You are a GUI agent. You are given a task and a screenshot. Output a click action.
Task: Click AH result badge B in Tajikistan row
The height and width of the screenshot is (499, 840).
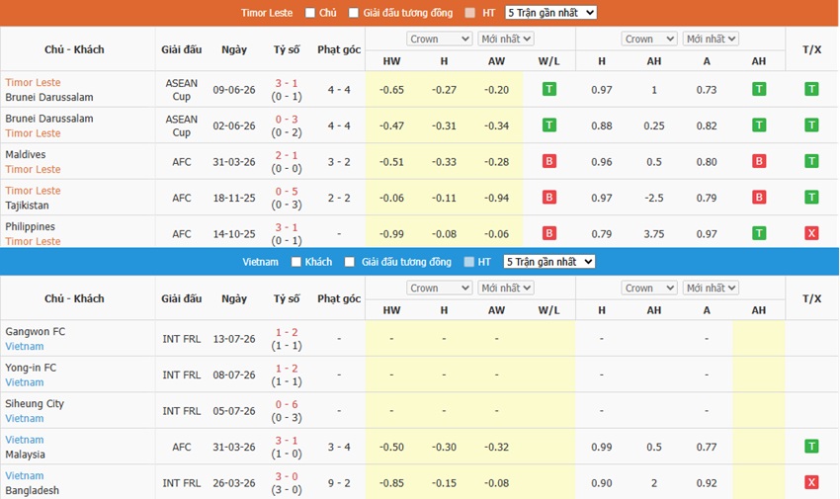tap(759, 198)
